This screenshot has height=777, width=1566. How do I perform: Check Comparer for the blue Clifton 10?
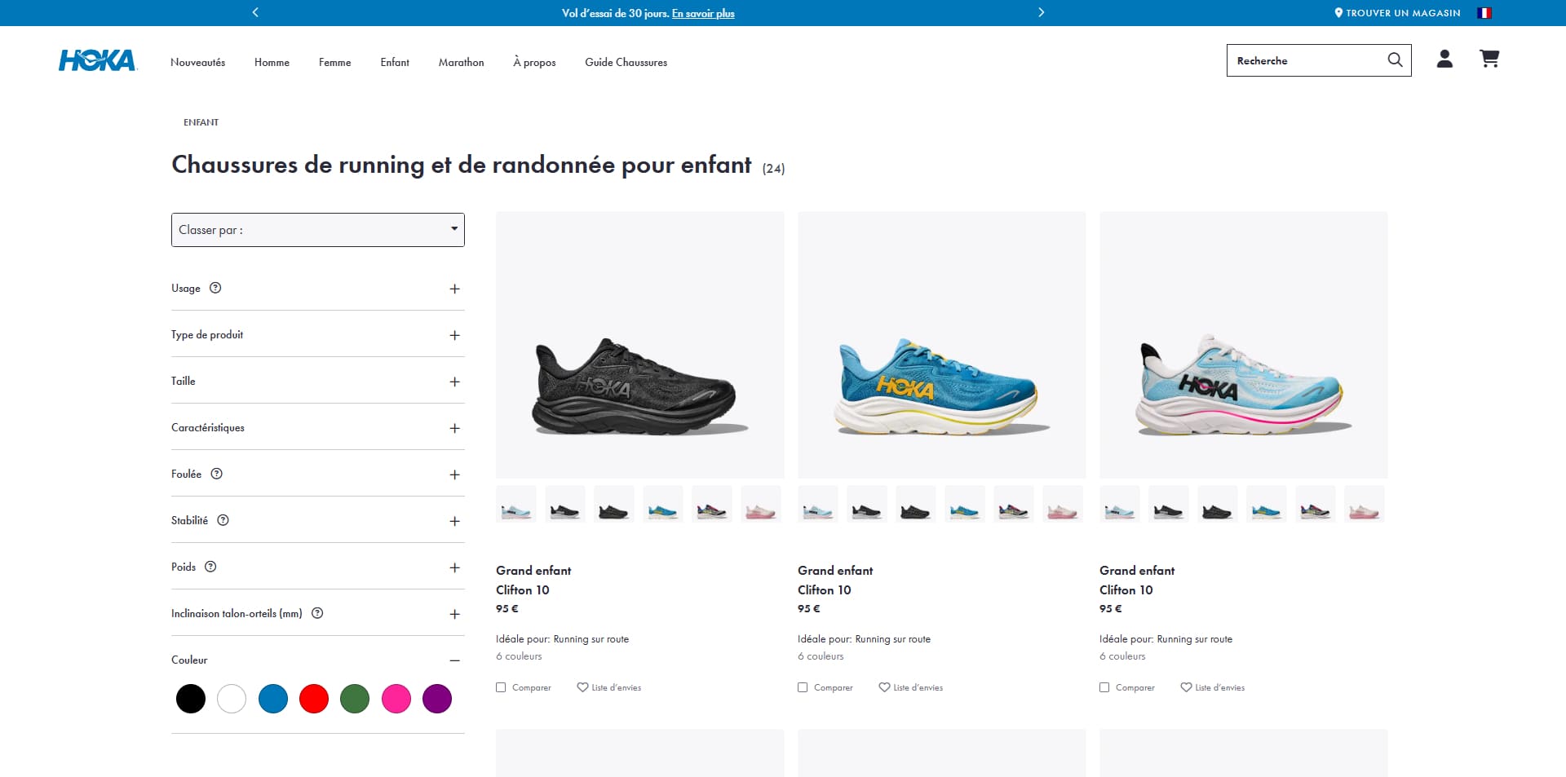coord(803,687)
